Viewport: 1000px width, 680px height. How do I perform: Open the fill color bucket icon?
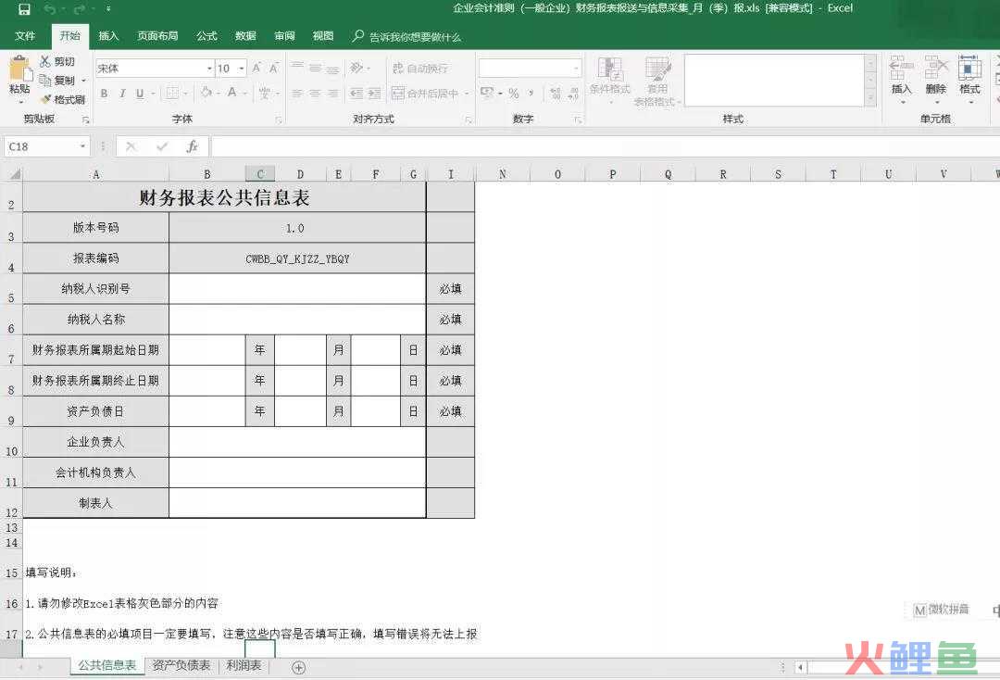click(205, 93)
